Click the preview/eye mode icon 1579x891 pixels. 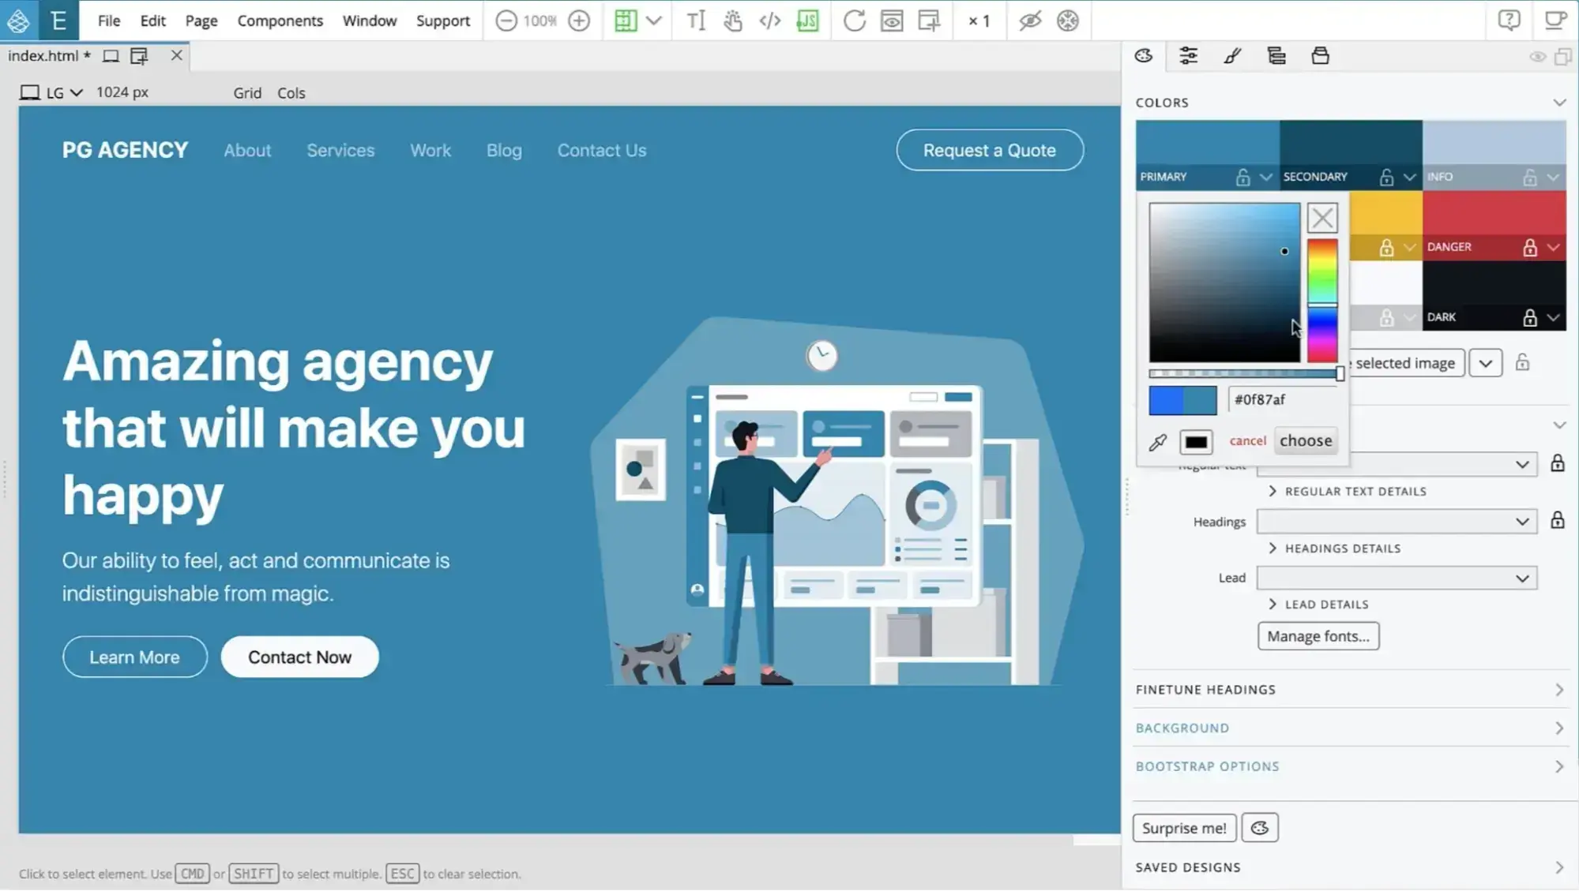click(1029, 20)
